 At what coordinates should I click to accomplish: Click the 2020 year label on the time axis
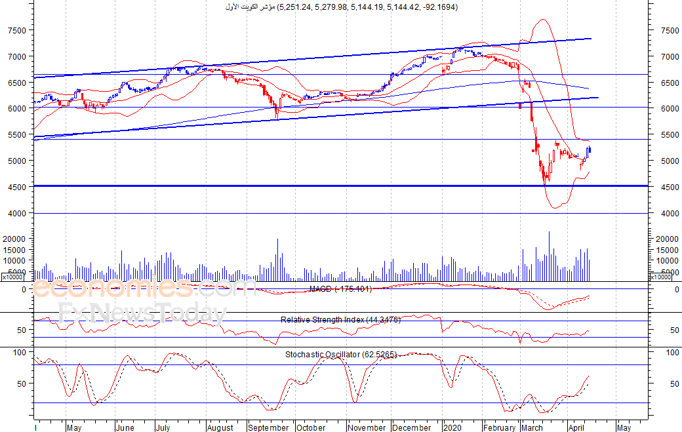tap(452, 427)
